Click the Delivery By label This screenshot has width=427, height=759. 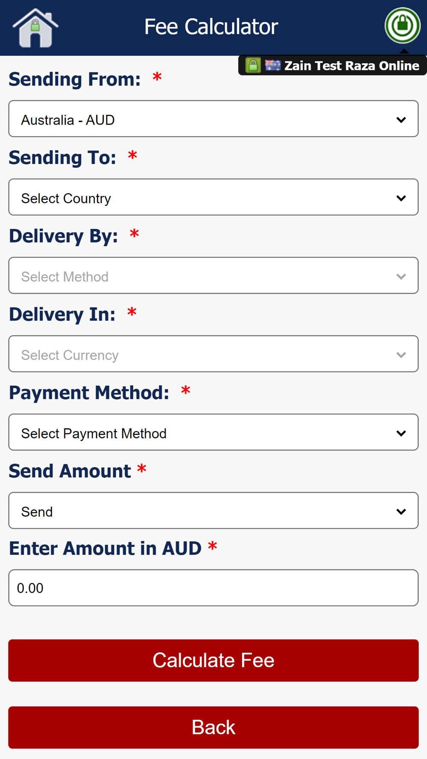point(63,236)
